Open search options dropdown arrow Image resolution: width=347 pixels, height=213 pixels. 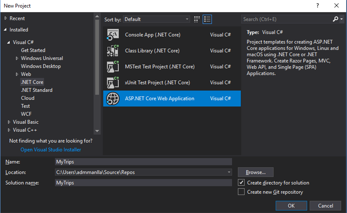pyautogui.click(x=342, y=19)
